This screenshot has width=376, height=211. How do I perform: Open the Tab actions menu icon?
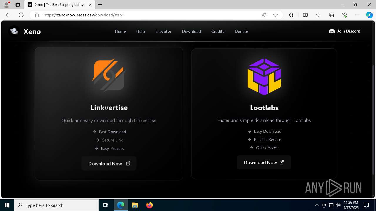18,5
